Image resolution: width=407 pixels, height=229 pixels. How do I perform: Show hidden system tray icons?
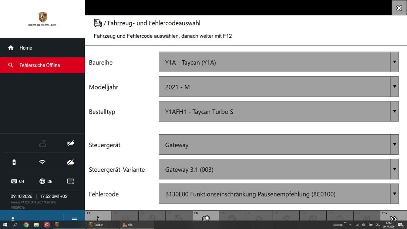click(x=350, y=225)
